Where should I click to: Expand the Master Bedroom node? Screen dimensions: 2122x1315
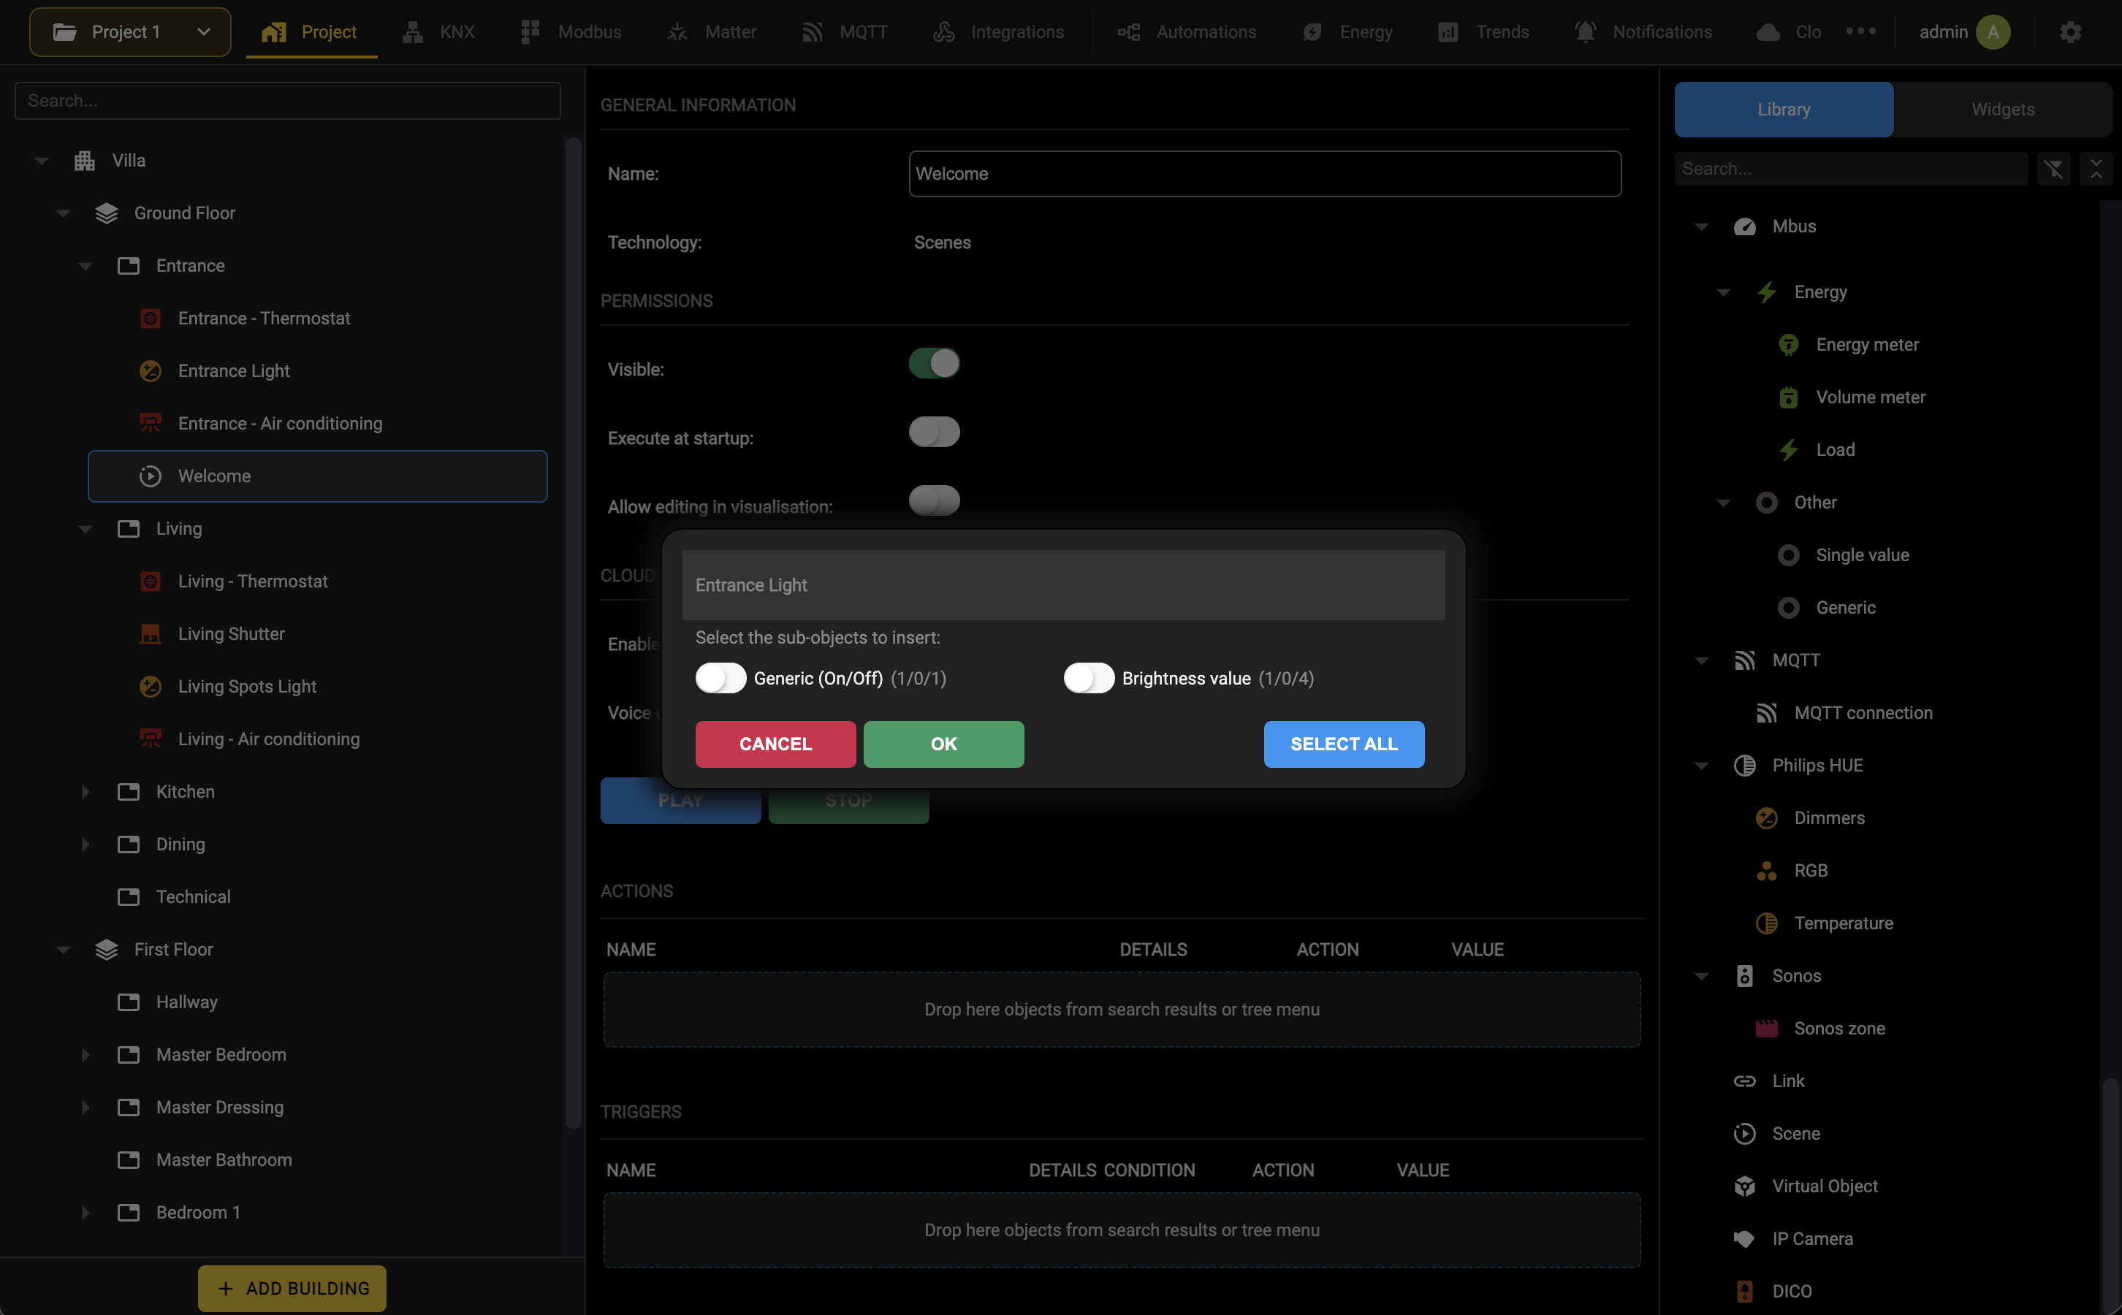pos(85,1055)
